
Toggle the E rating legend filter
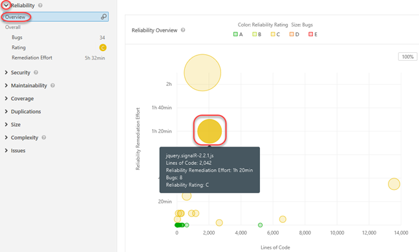click(313, 34)
